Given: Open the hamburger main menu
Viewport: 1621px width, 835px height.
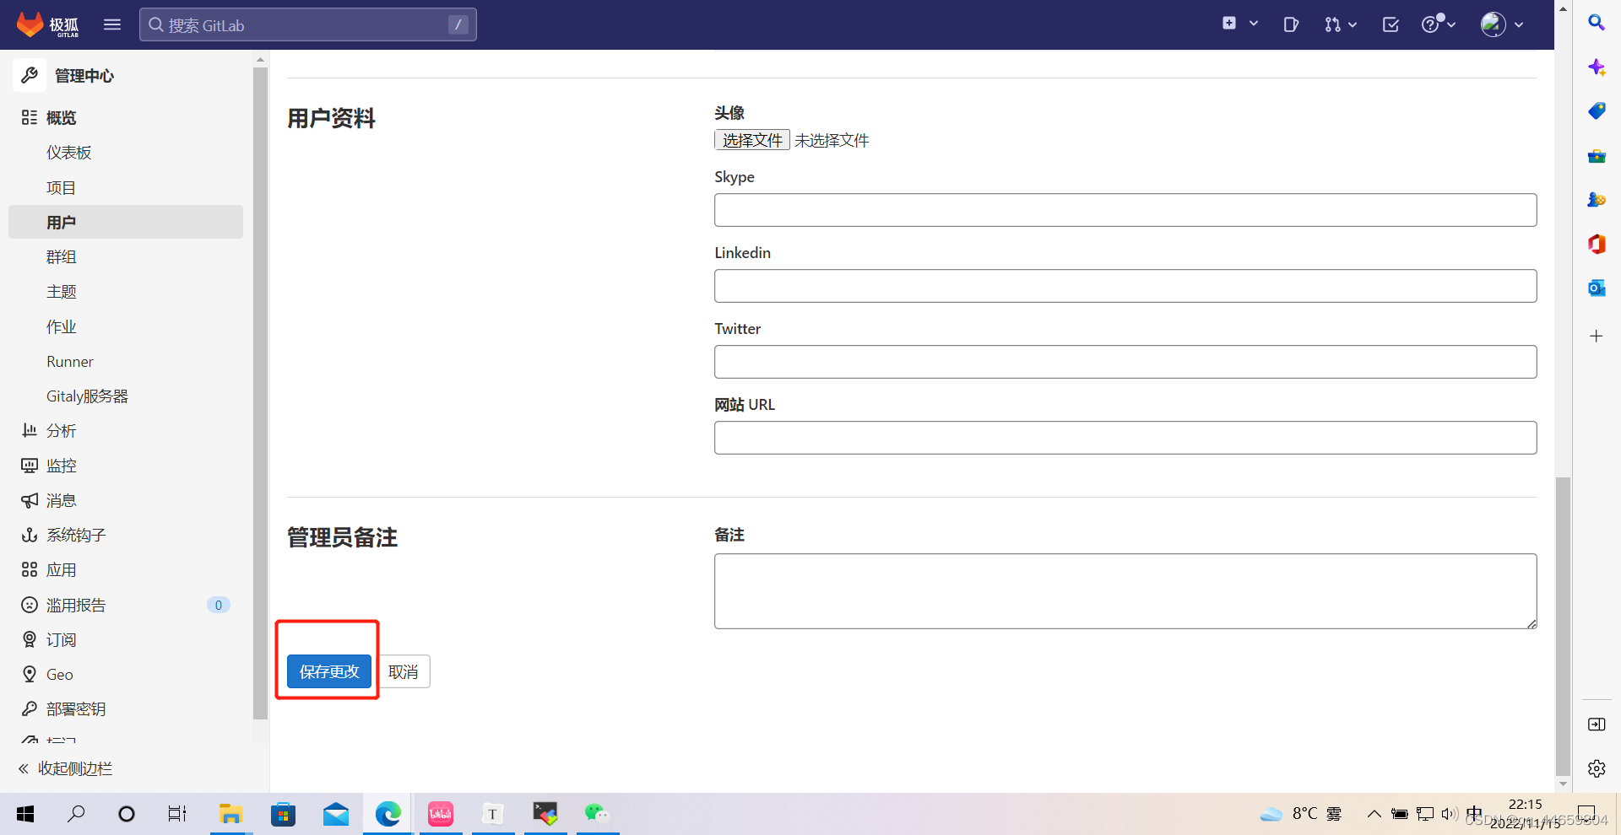Looking at the screenshot, I should tap(112, 24).
